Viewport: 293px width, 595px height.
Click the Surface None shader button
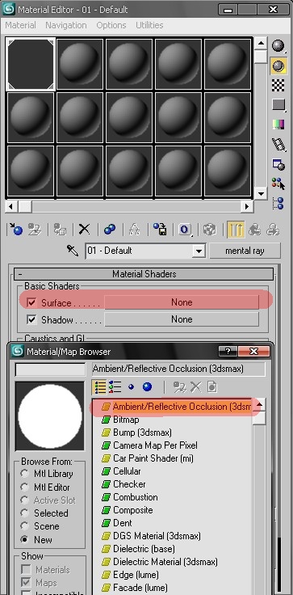(182, 302)
